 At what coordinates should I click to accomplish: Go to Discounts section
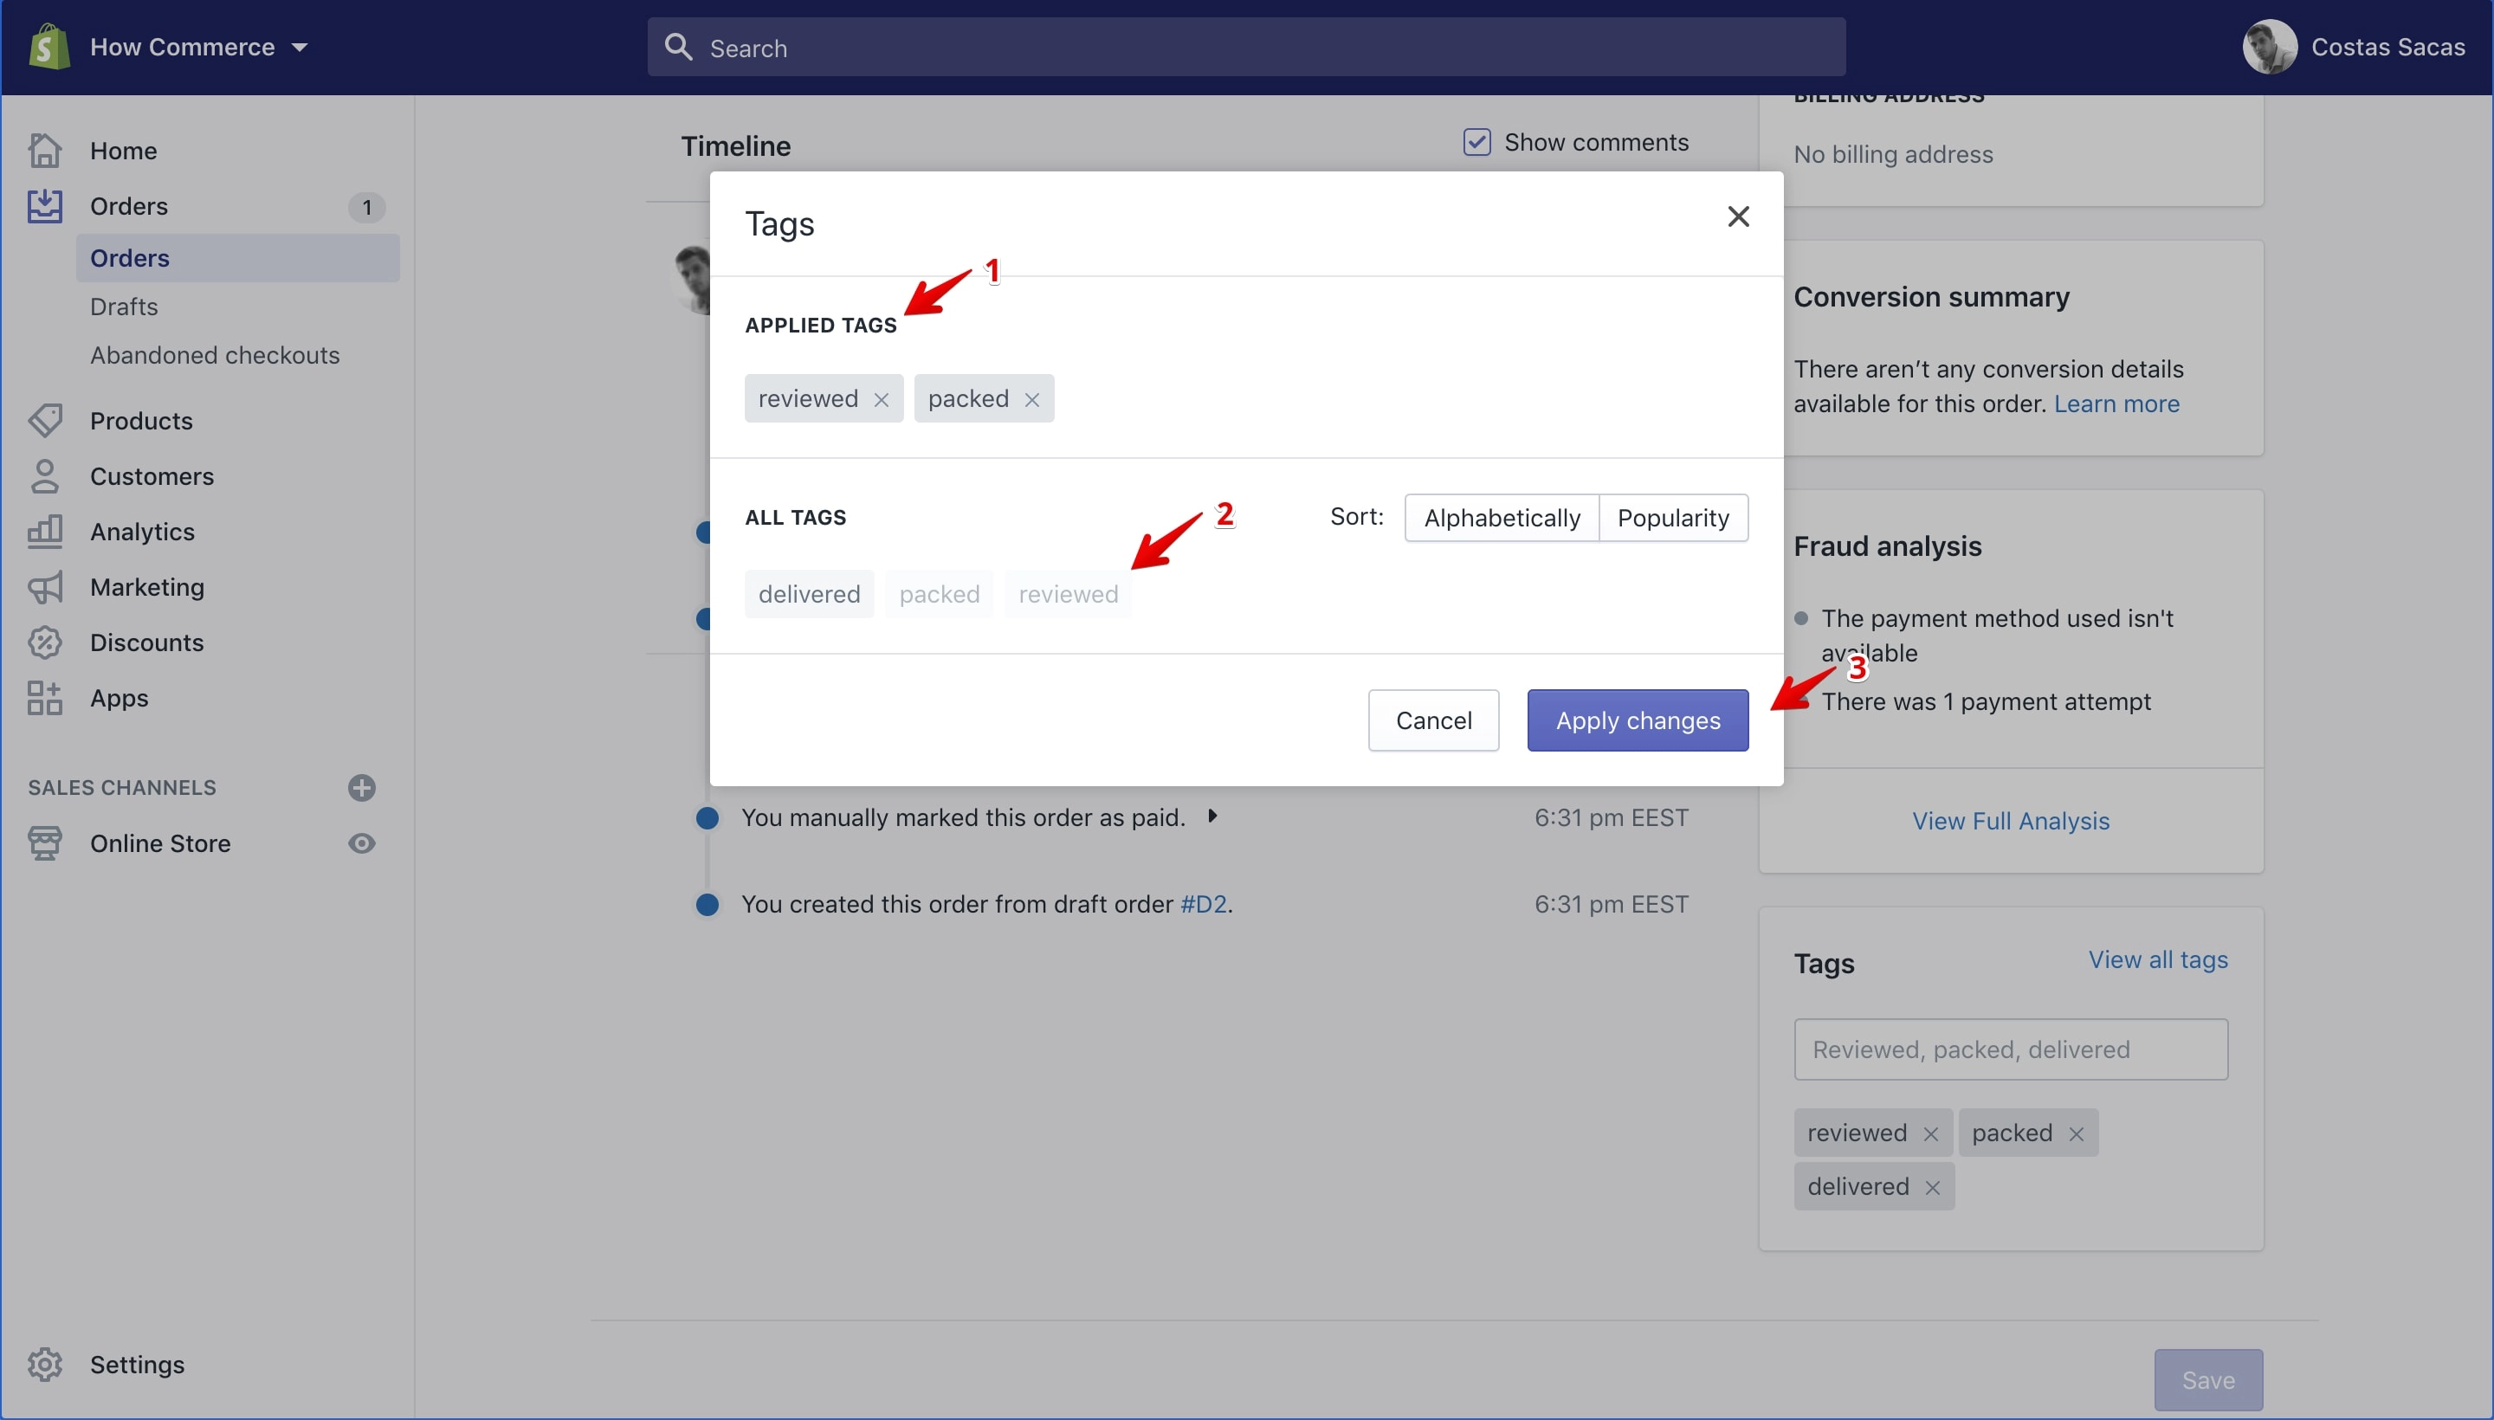pos(146,642)
